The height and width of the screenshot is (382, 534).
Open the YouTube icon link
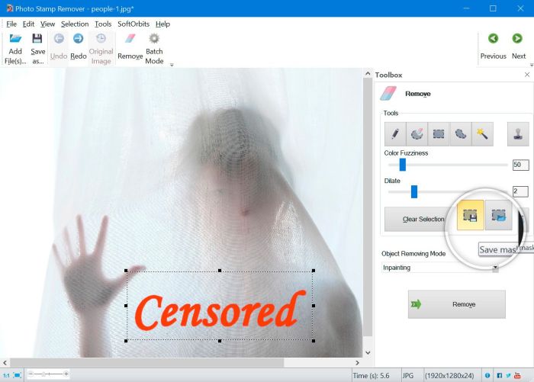[x=517, y=376]
